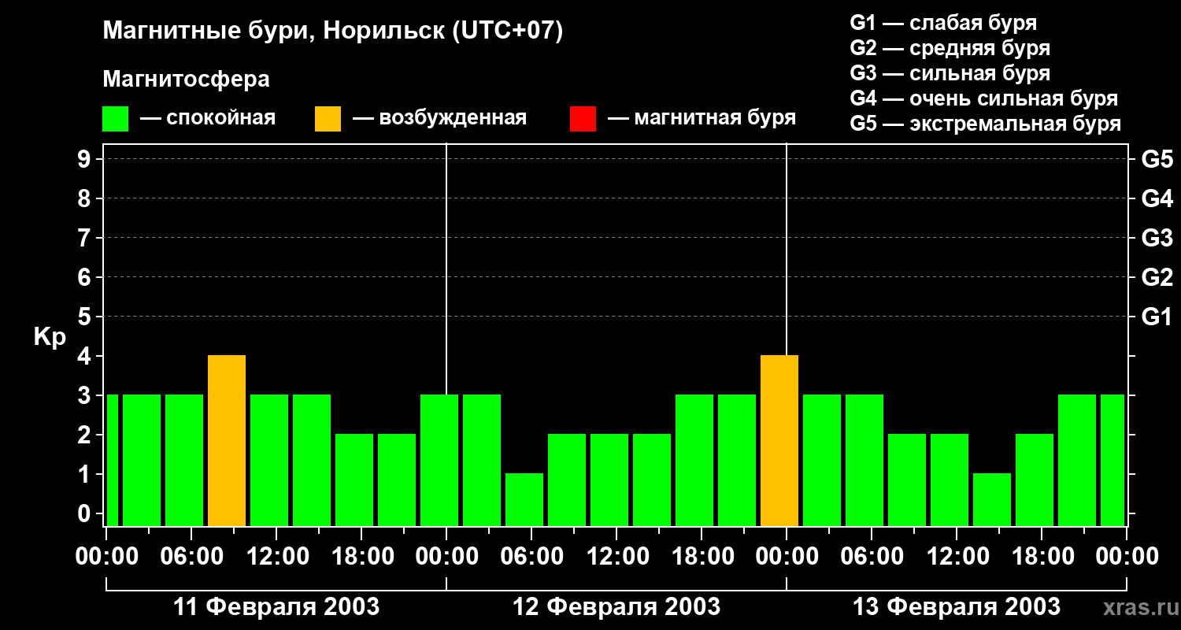
Task: Click the 'Kp' axis title
Action: pos(50,337)
